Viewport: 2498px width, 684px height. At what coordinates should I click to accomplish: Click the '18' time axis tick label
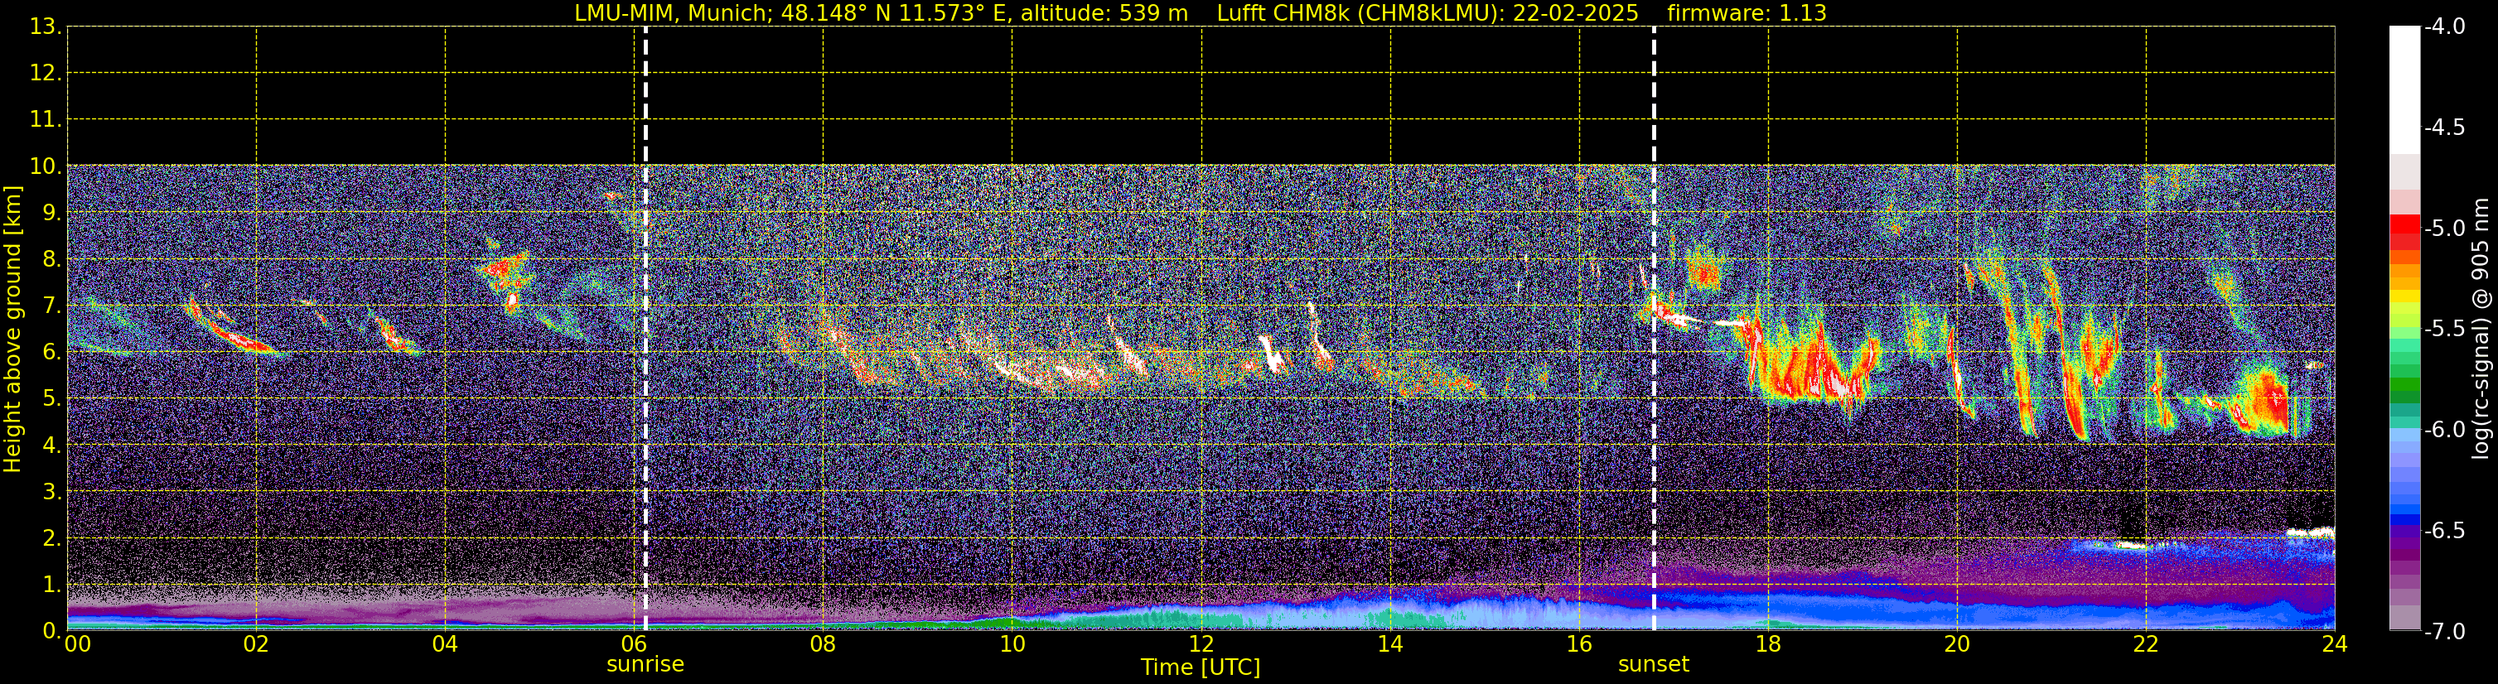click(x=1769, y=644)
